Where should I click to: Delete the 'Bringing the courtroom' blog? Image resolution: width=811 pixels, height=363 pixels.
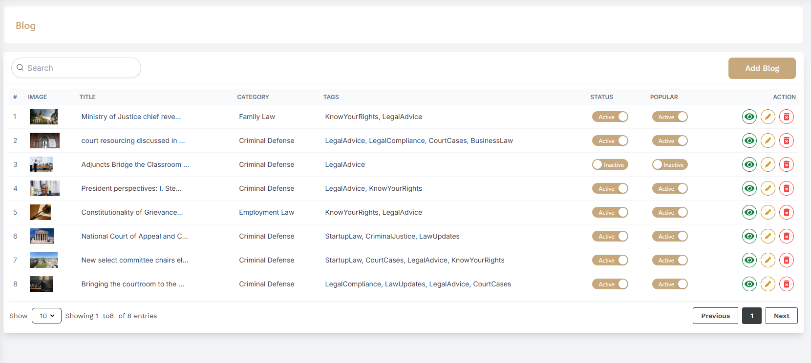tap(786, 284)
